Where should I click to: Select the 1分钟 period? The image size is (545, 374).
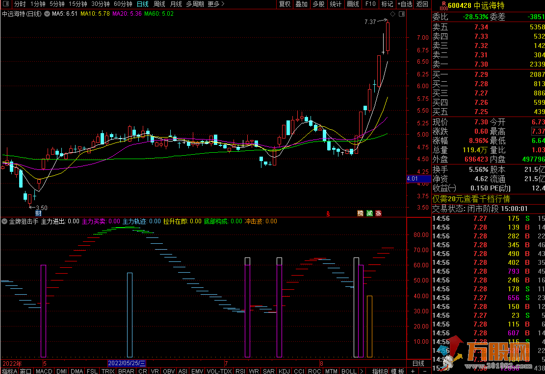click(38, 4)
